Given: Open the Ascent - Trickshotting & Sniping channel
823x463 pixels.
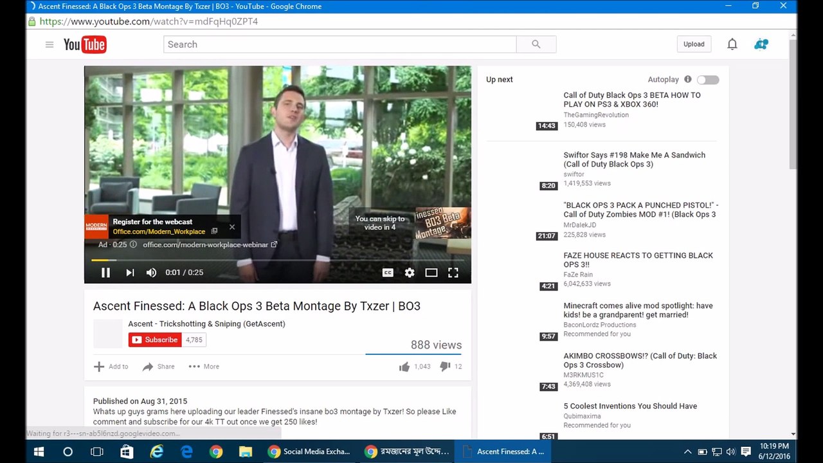Looking at the screenshot, I should point(206,323).
